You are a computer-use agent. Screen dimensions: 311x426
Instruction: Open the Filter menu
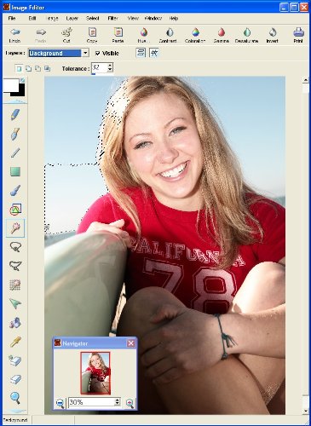click(x=112, y=19)
